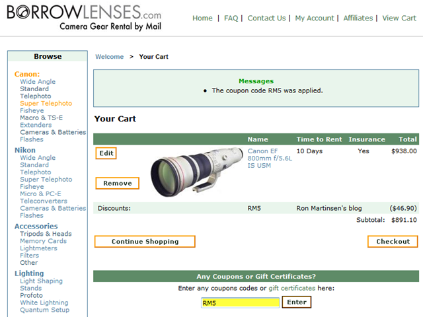Browse Profoto lighting
This screenshot has height=317, width=423.
click(31, 295)
